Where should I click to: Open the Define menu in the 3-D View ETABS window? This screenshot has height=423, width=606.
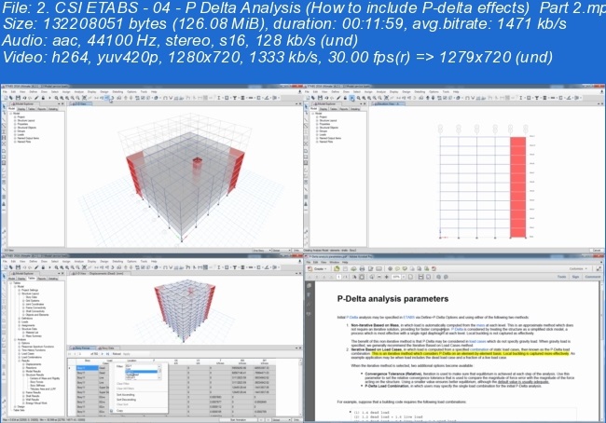click(34, 92)
